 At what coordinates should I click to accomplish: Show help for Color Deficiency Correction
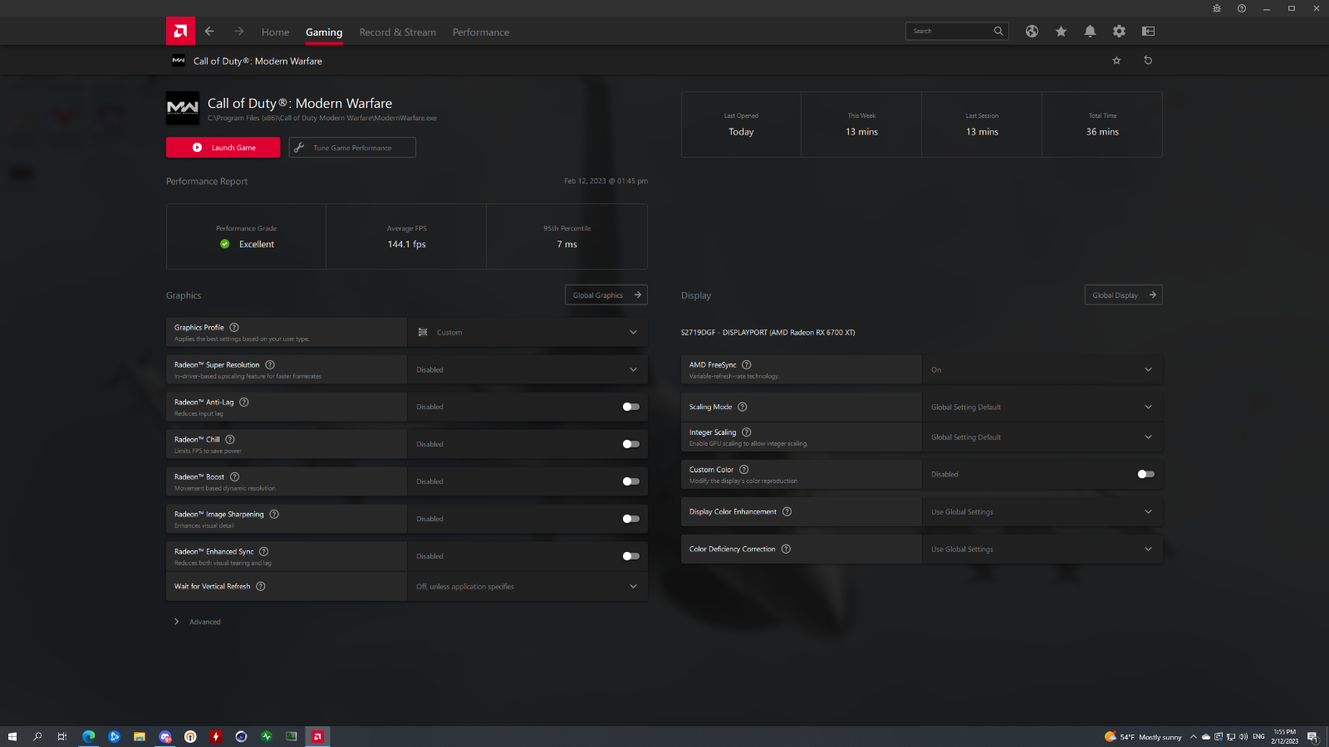[786, 549]
